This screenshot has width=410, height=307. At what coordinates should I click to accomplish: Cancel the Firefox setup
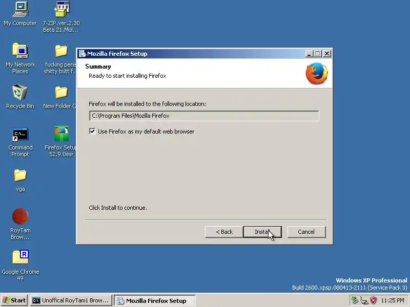(306, 232)
